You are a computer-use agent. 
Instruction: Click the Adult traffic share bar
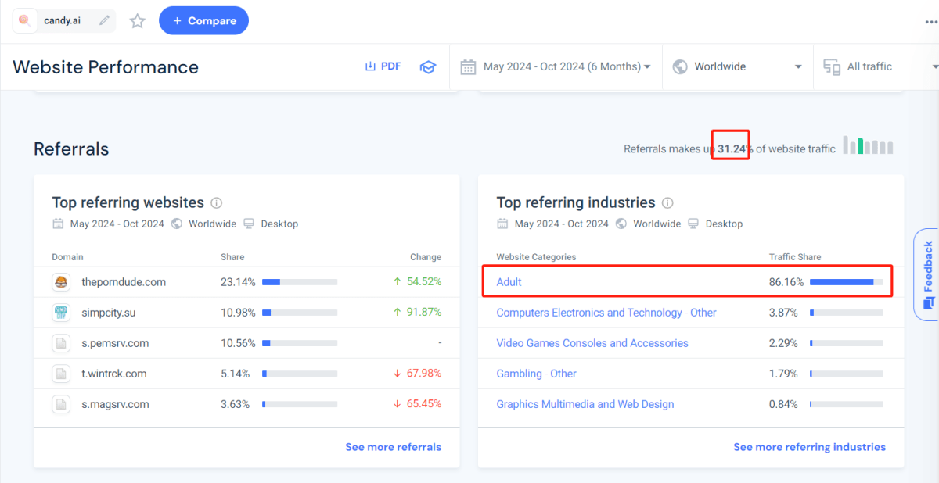[845, 282]
